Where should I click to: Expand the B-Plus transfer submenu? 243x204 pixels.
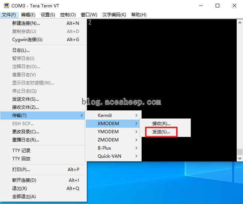114,148
